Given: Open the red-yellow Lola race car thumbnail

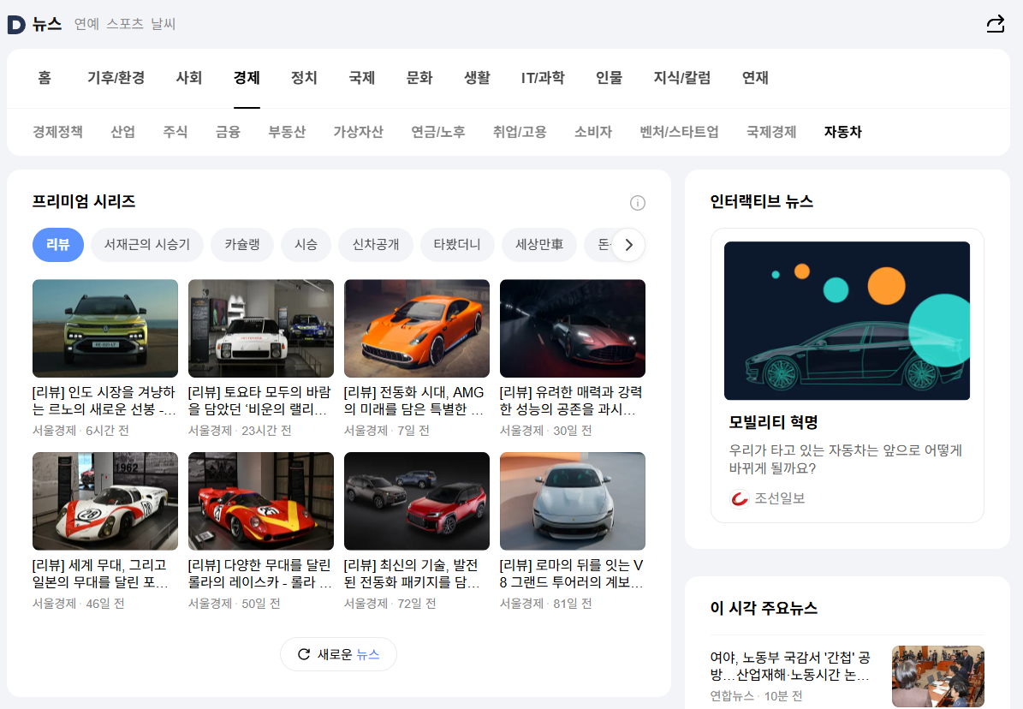Looking at the screenshot, I should (261, 502).
